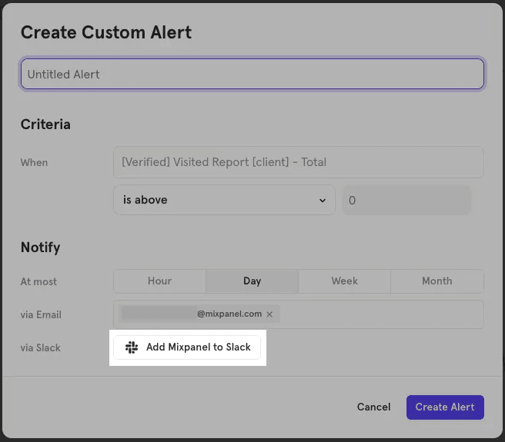Click the "Create Custom Alert" heading

106,32
